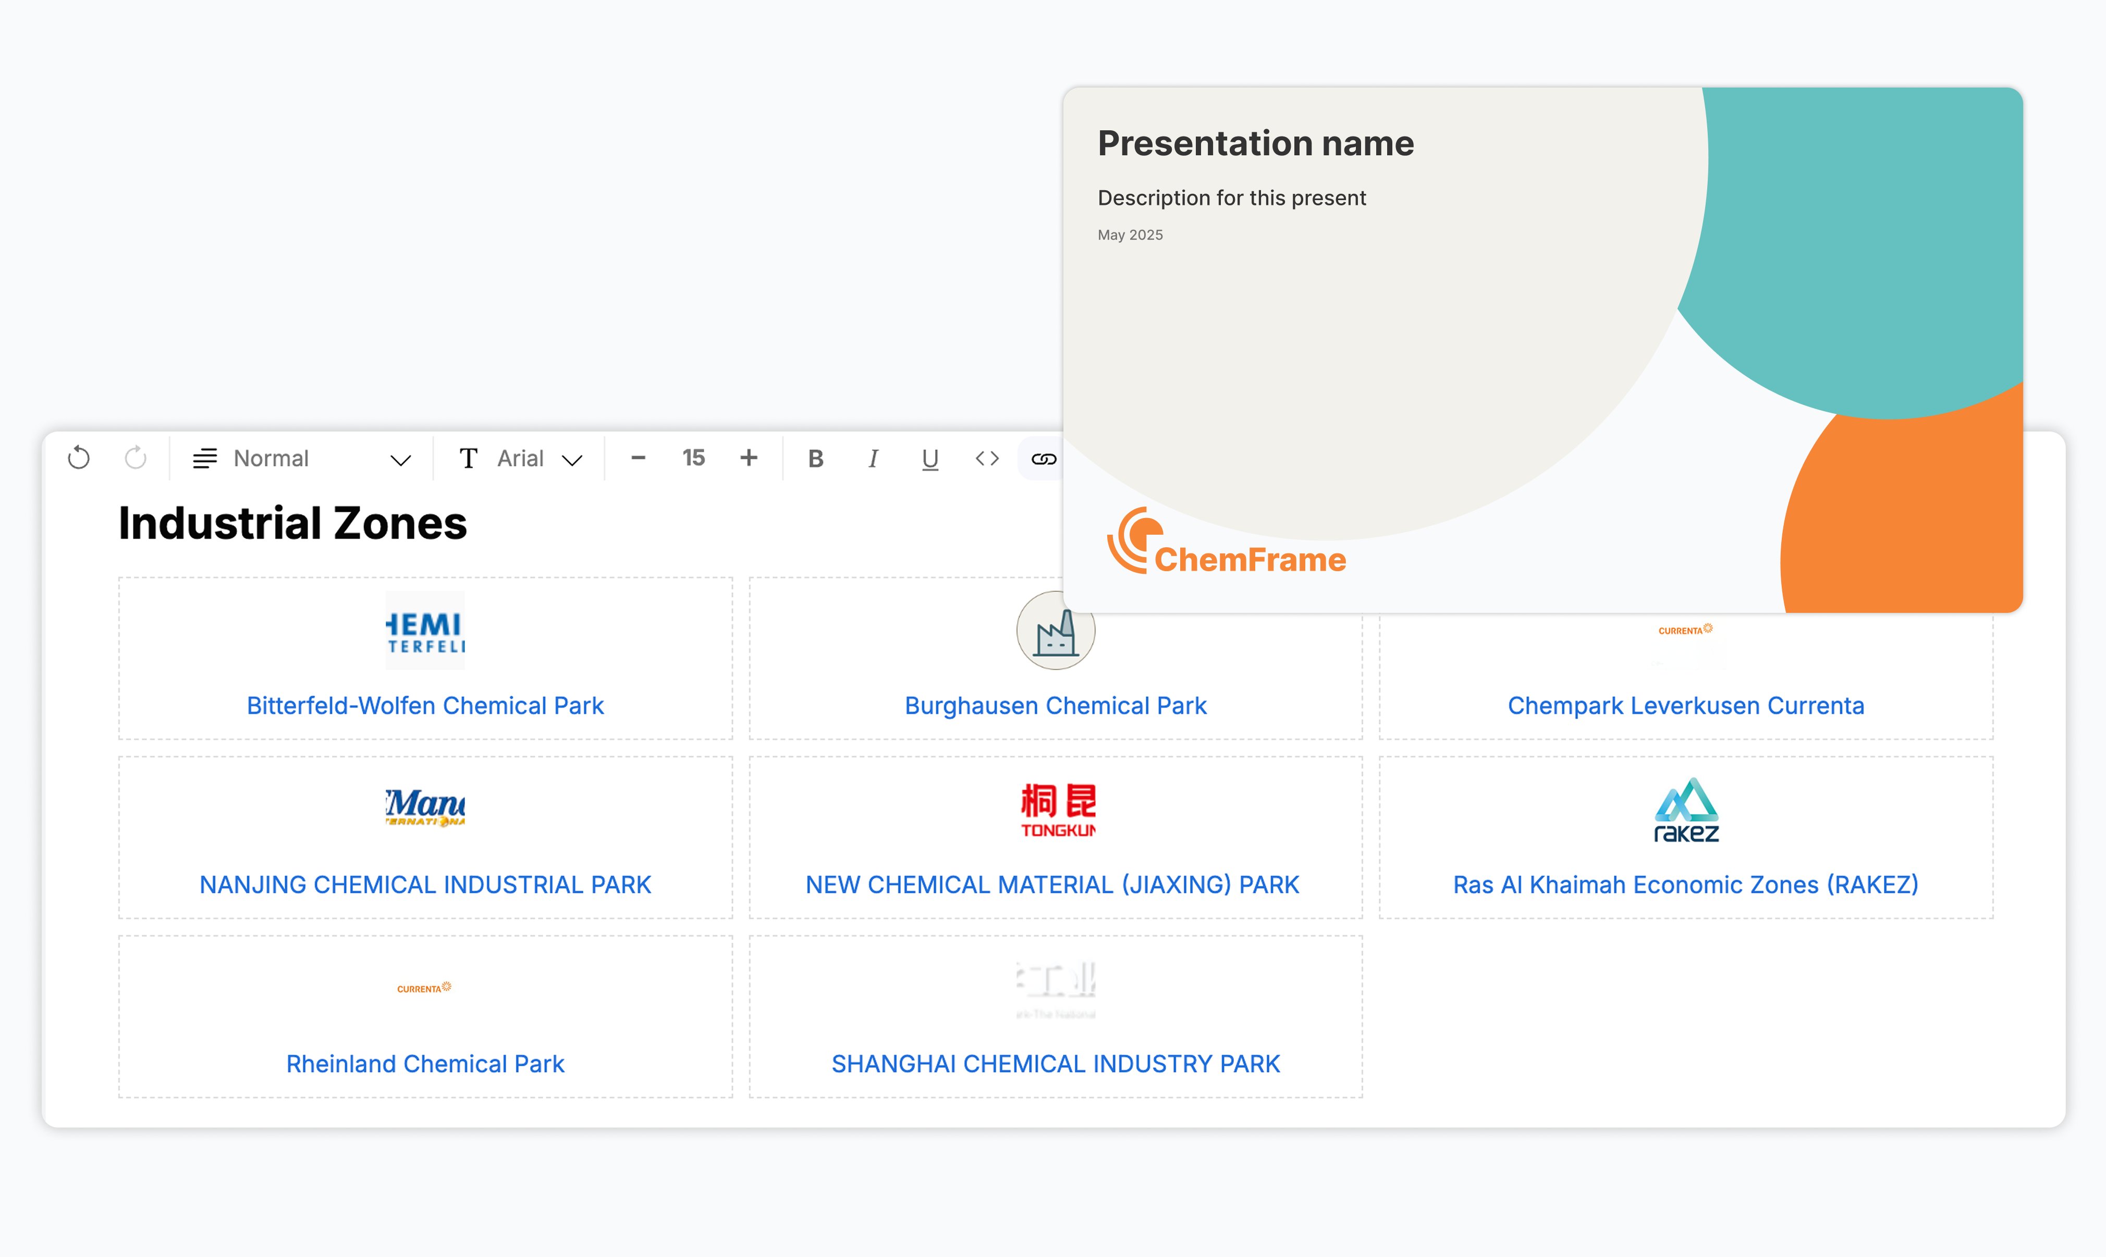Click the faded Shanghai park logo
Image resolution: width=2106 pixels, height=1257 pixels.
pos(1056,989)
